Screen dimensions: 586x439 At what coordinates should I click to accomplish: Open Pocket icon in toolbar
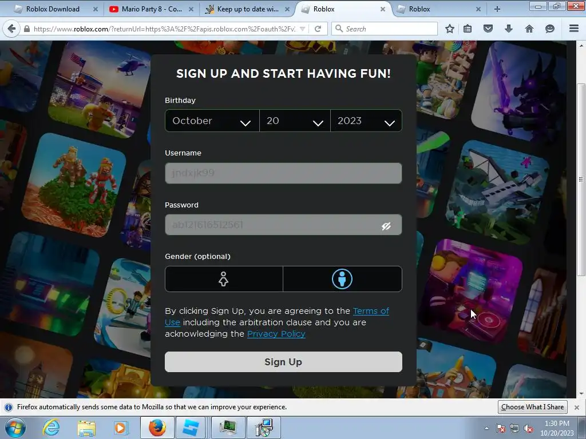click(488, 29)
